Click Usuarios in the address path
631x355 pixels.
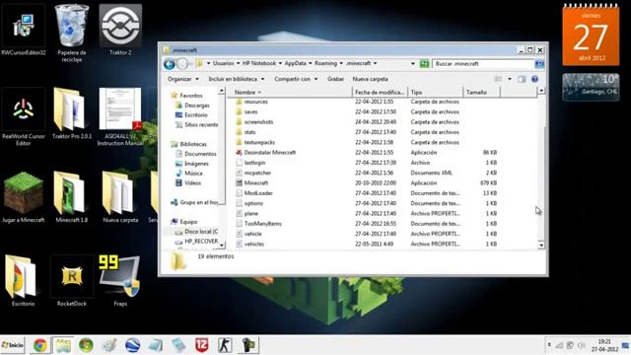(223, 63)
